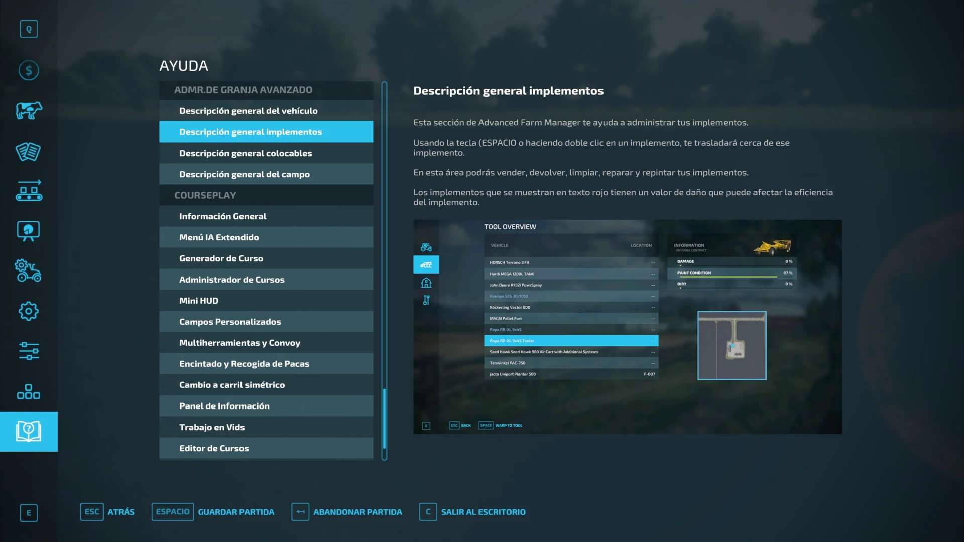
Task: Open the animals cow icon page
Action: point(29,110)
